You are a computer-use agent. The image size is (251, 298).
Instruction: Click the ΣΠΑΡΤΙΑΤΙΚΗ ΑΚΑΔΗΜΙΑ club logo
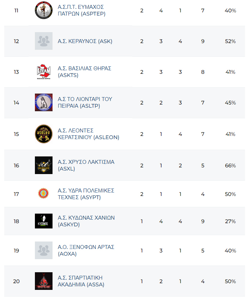pyautogui.click(x=44, y=281)
